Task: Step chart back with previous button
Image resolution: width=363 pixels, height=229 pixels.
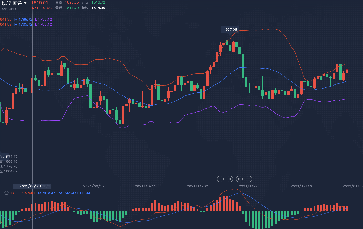Action: (x=230, y=179)
